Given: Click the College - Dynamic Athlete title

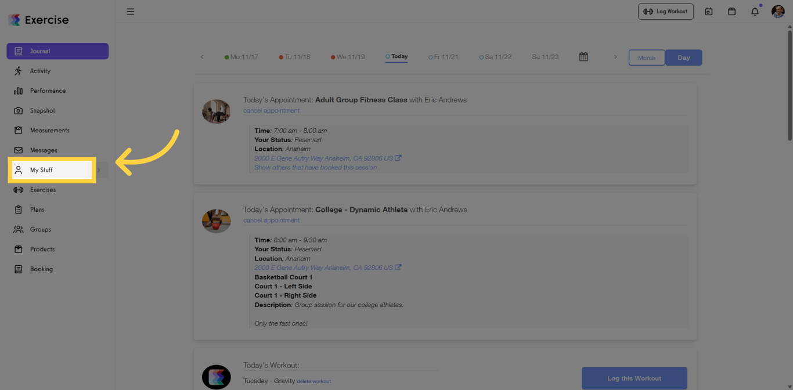Looking at the screenshot, I should 361,210.
